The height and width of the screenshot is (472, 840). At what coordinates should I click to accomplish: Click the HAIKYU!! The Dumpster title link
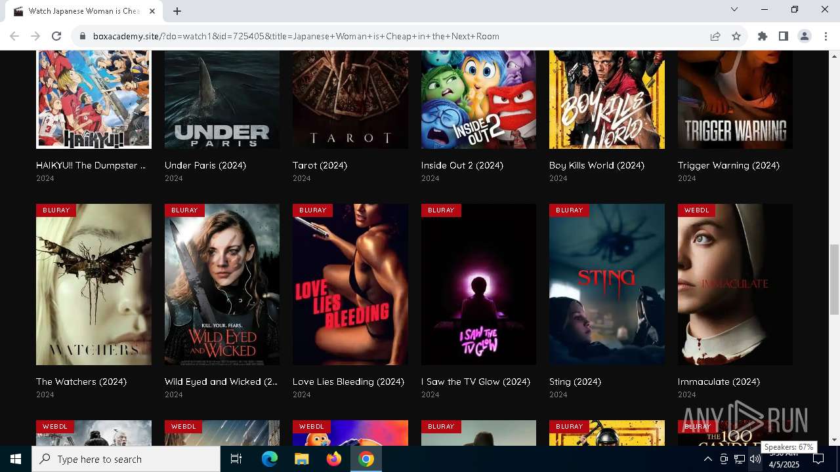point(91,165)
